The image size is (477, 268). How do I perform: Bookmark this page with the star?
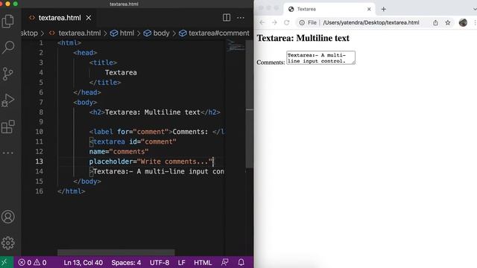448,22
